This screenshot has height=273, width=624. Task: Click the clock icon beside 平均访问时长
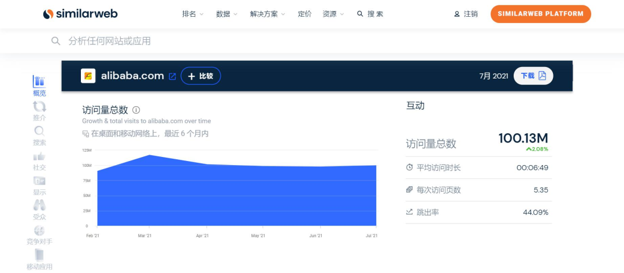pyautogui.click(x=409, y=167)
